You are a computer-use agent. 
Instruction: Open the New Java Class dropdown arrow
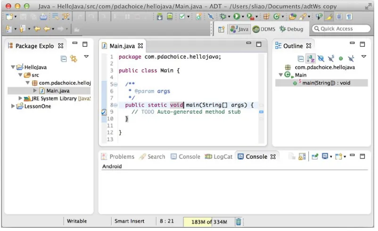click(x=283, y=17)
